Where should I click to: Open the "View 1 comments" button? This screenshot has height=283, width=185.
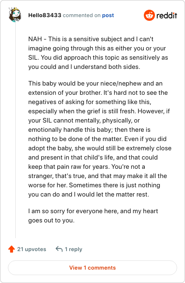point(92,268)
